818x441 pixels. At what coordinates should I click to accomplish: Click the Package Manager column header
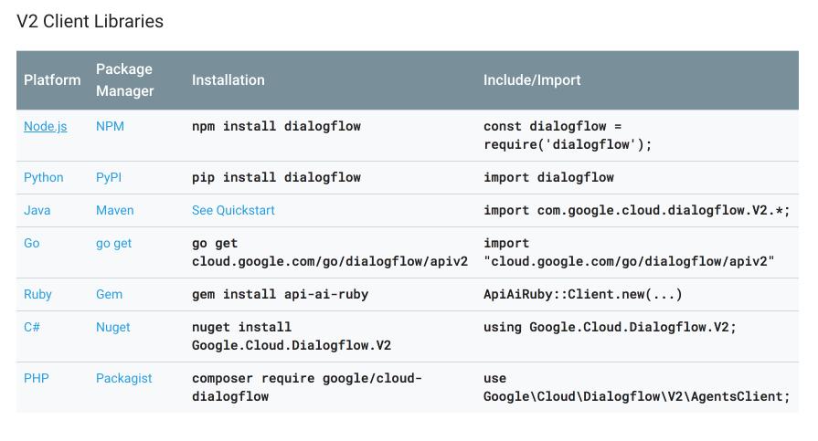click(x=124, y=79)
